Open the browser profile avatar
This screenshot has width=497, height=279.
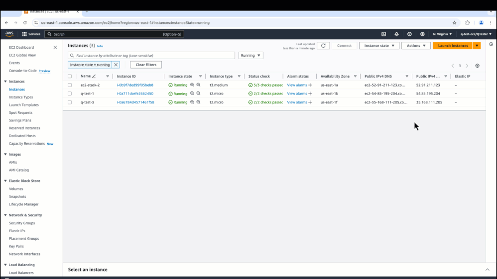click(481, 23)
